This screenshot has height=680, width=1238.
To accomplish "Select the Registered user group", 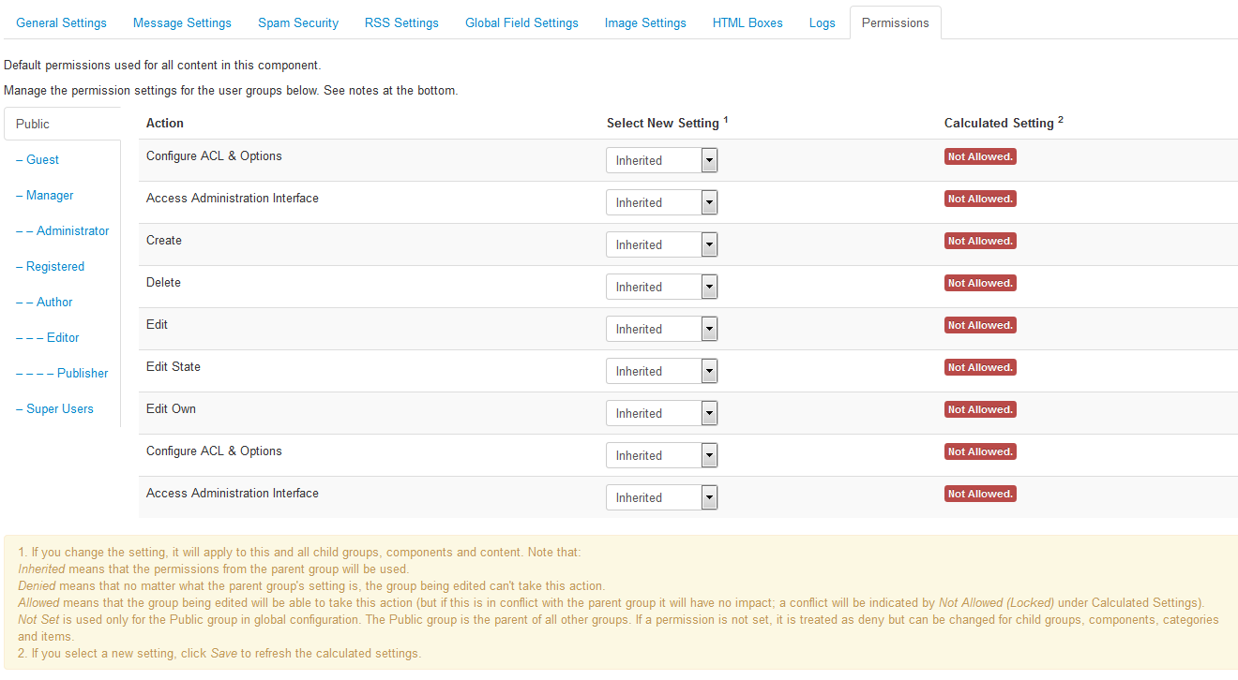I will point(55,267).
